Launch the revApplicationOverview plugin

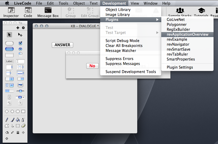(x=187, y=34)
